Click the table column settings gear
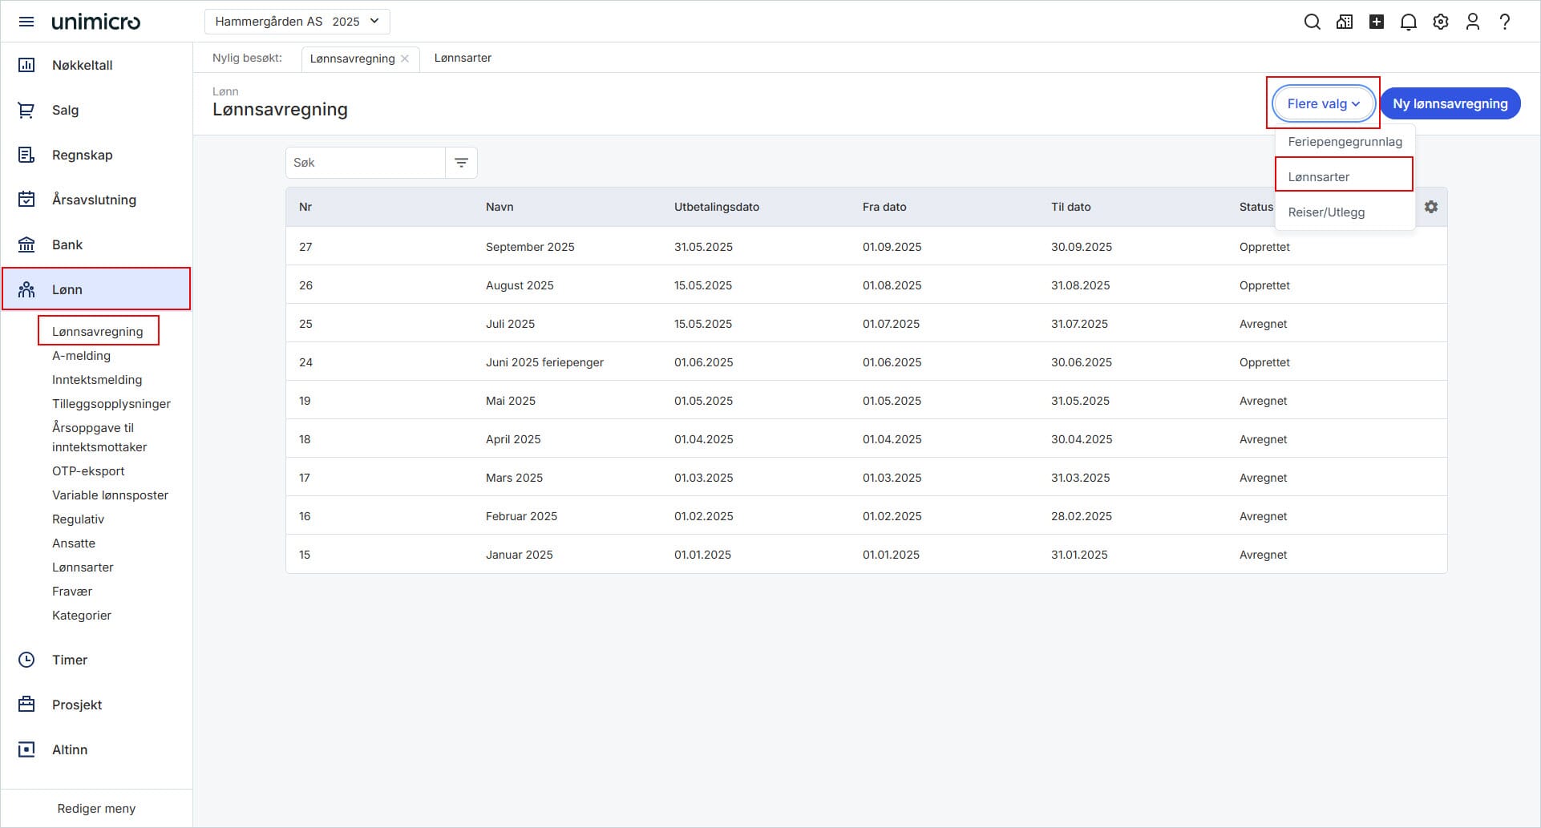Viewport: 1541px width, 828px height. coord(1431,207)
